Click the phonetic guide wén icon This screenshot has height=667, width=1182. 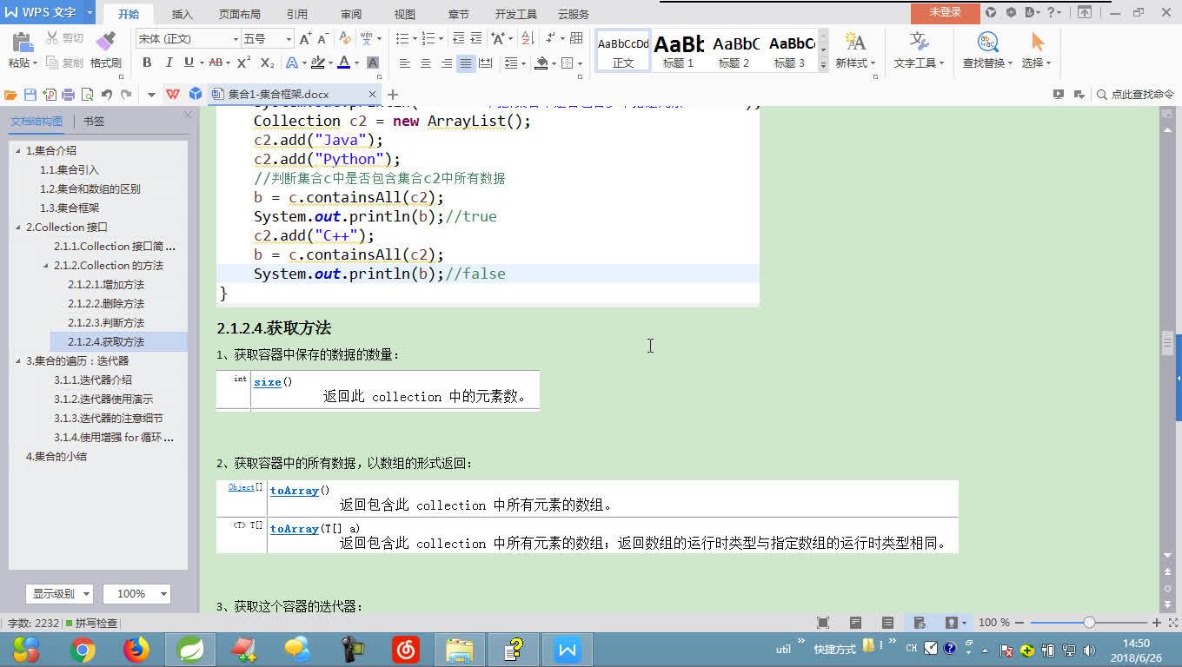tap(367, 39)
